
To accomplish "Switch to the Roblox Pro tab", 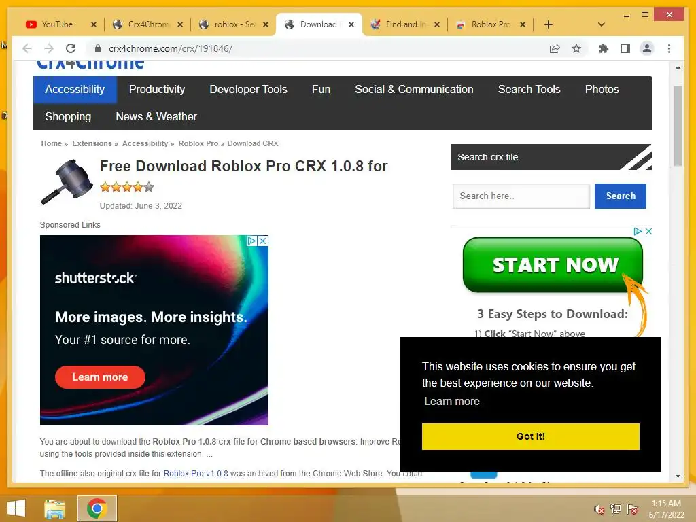I will tap(491, 24).
